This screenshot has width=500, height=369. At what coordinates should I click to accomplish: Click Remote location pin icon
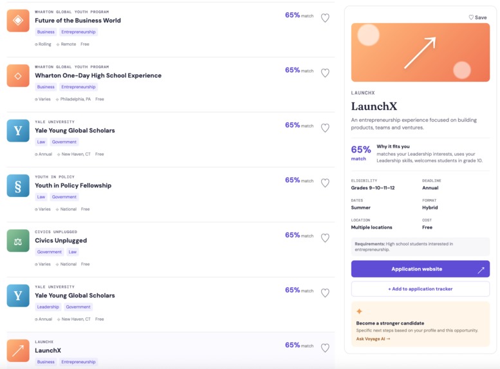(58, 44)
